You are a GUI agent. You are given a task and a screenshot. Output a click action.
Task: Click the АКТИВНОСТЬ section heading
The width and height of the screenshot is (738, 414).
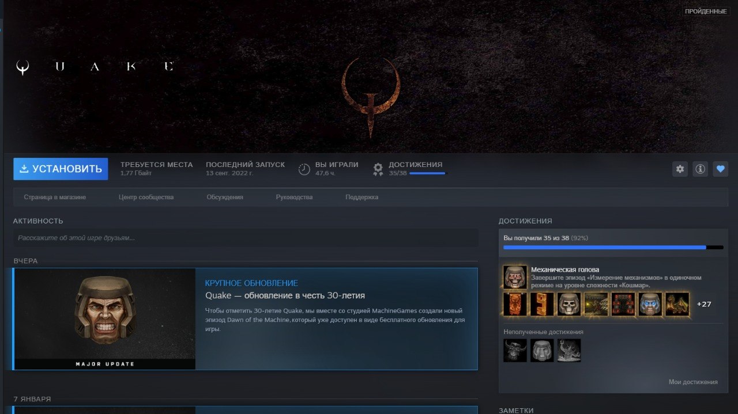(x=38, y=221)
